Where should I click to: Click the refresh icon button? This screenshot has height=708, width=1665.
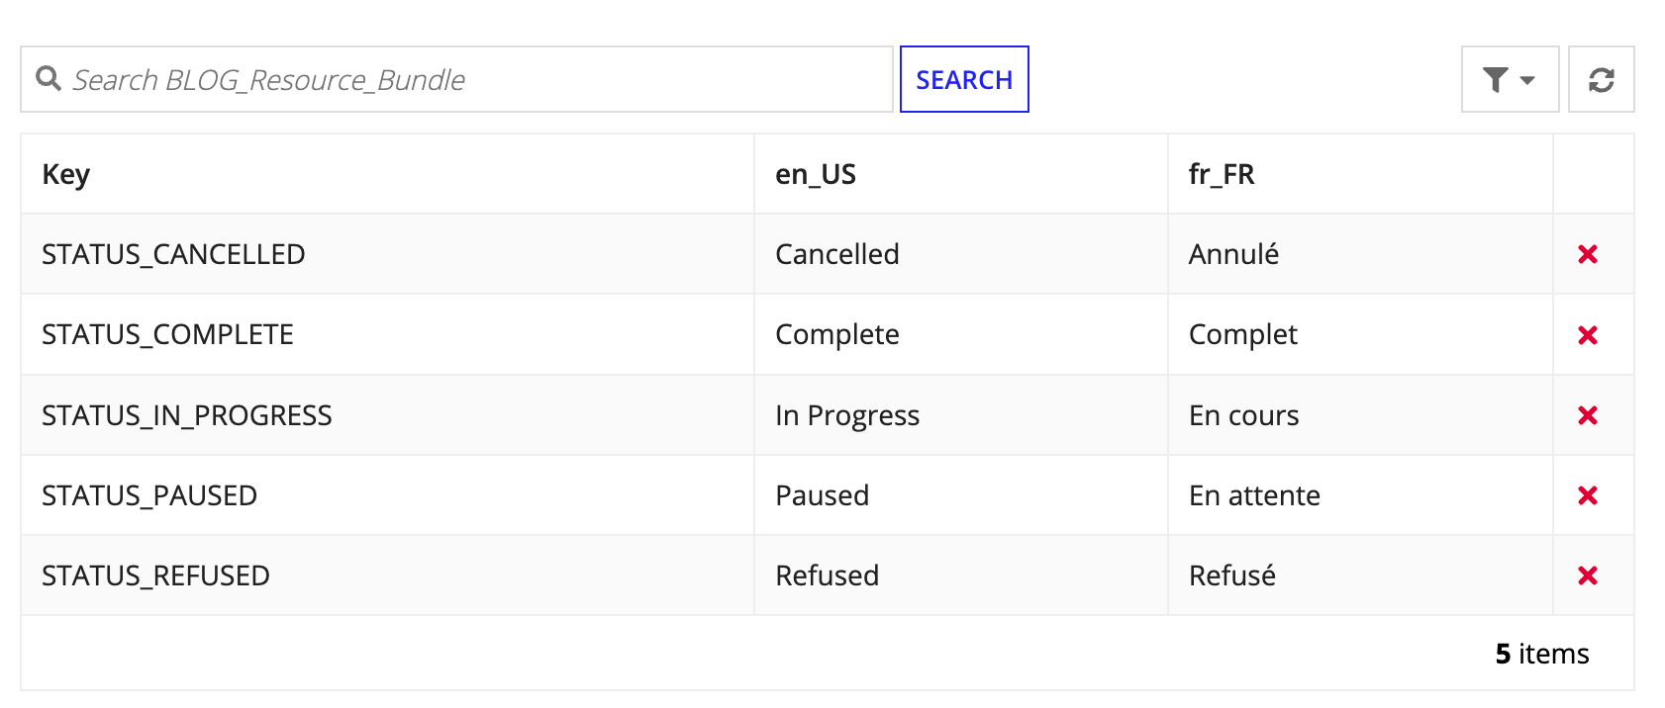point(1601,80)
